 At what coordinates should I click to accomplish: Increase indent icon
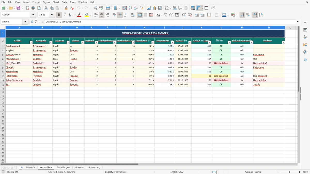197,15
